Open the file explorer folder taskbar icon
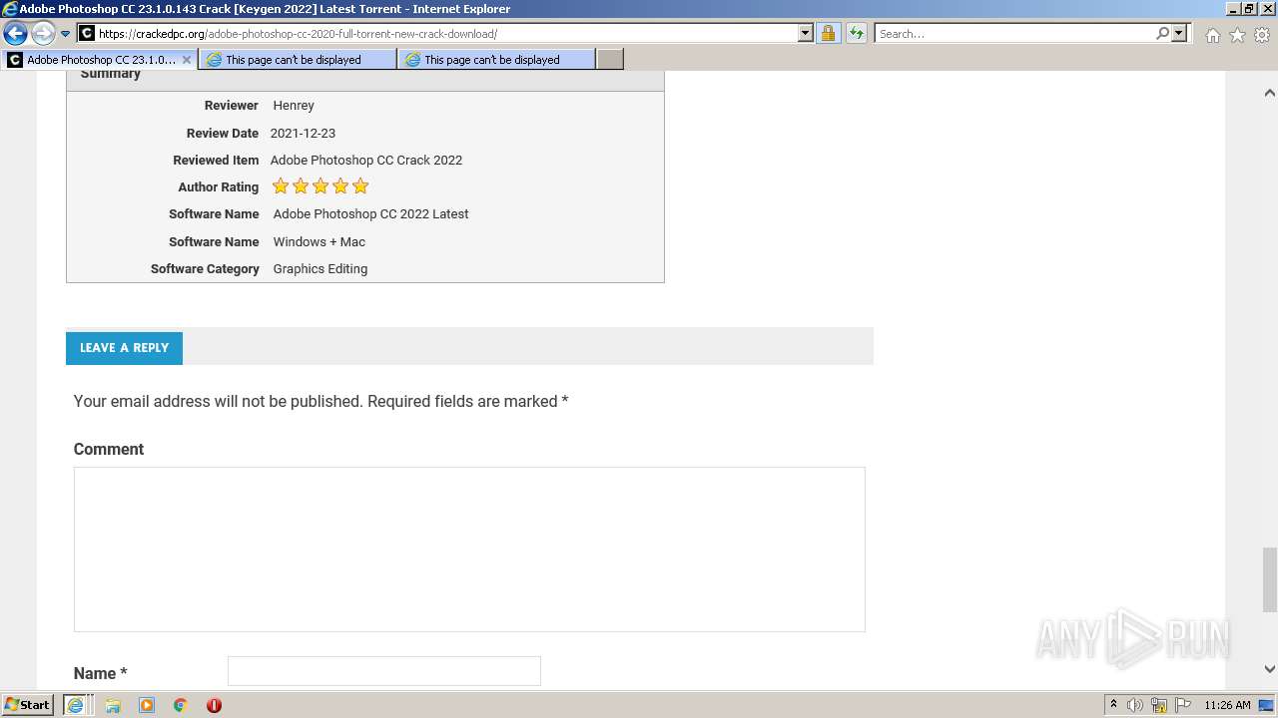The image size is (1278, 718). tap(113, 705)
